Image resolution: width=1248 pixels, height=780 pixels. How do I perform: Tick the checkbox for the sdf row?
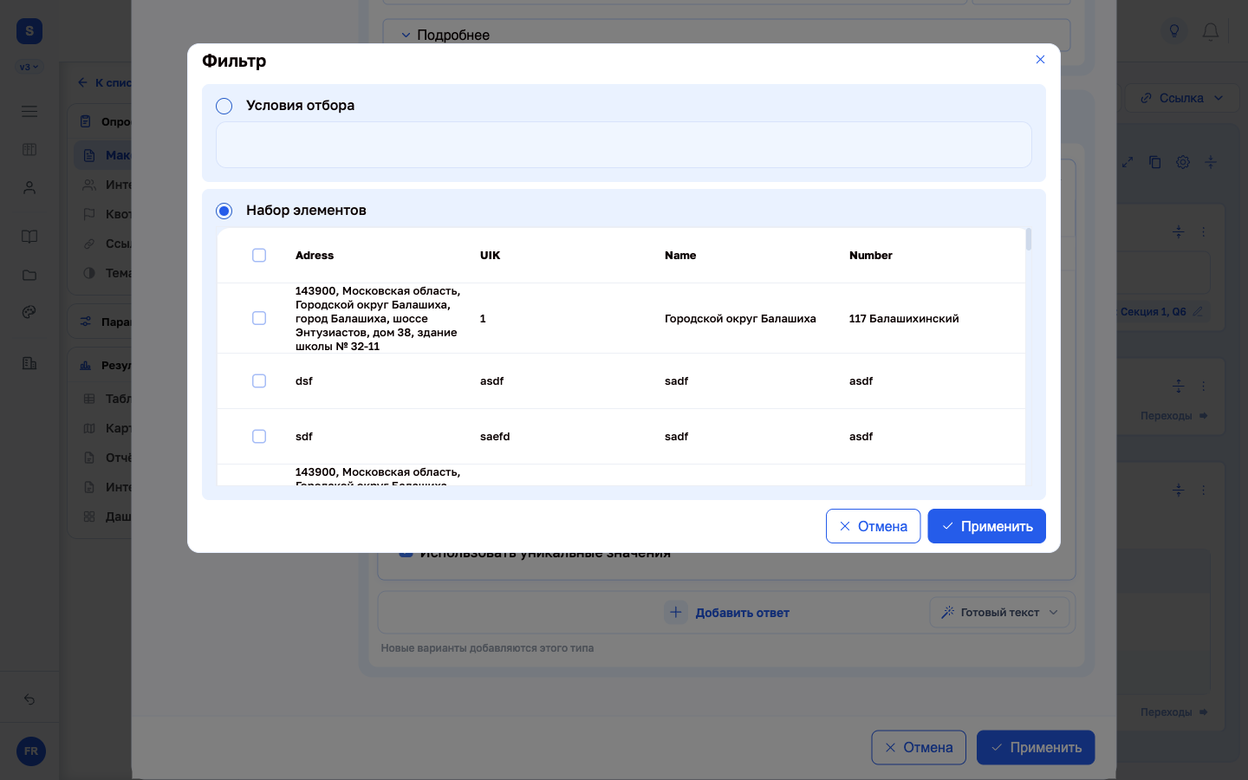(x=259, y=436)
